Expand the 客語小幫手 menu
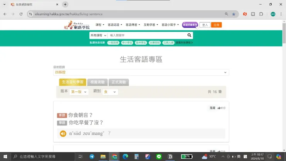286x161 pixels. tap(170, 25)
